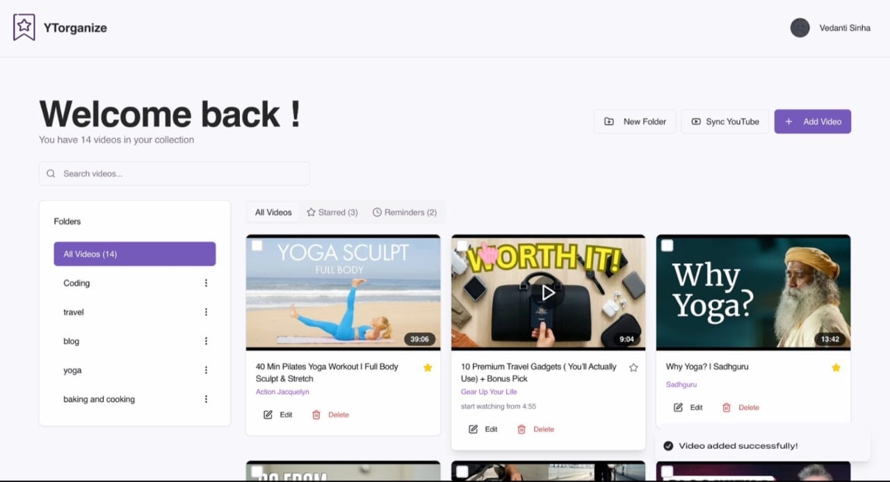Open options menu for blog folder

[206, 341]
